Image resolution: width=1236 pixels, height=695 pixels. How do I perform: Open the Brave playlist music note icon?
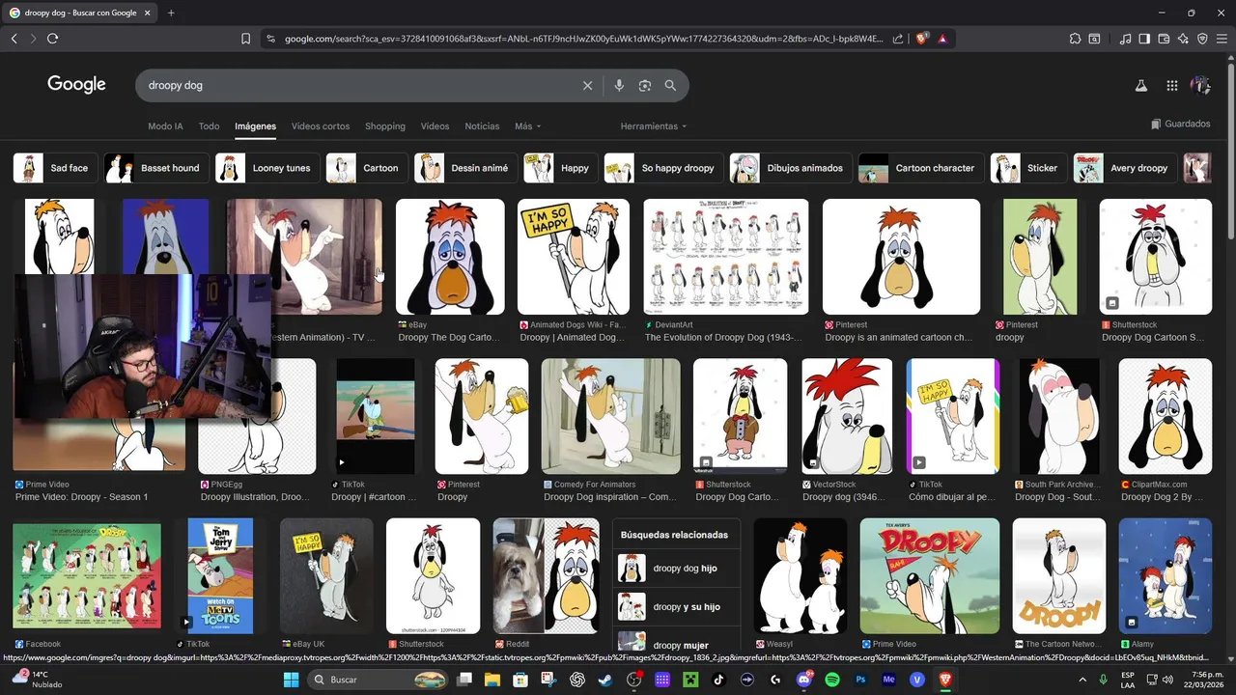pos(1125,39)
